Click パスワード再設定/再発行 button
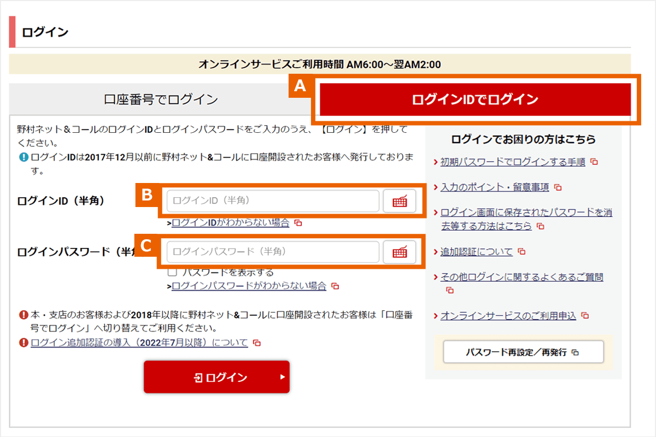The height and width of the screenshot is (437, 656). coord(523,352)
